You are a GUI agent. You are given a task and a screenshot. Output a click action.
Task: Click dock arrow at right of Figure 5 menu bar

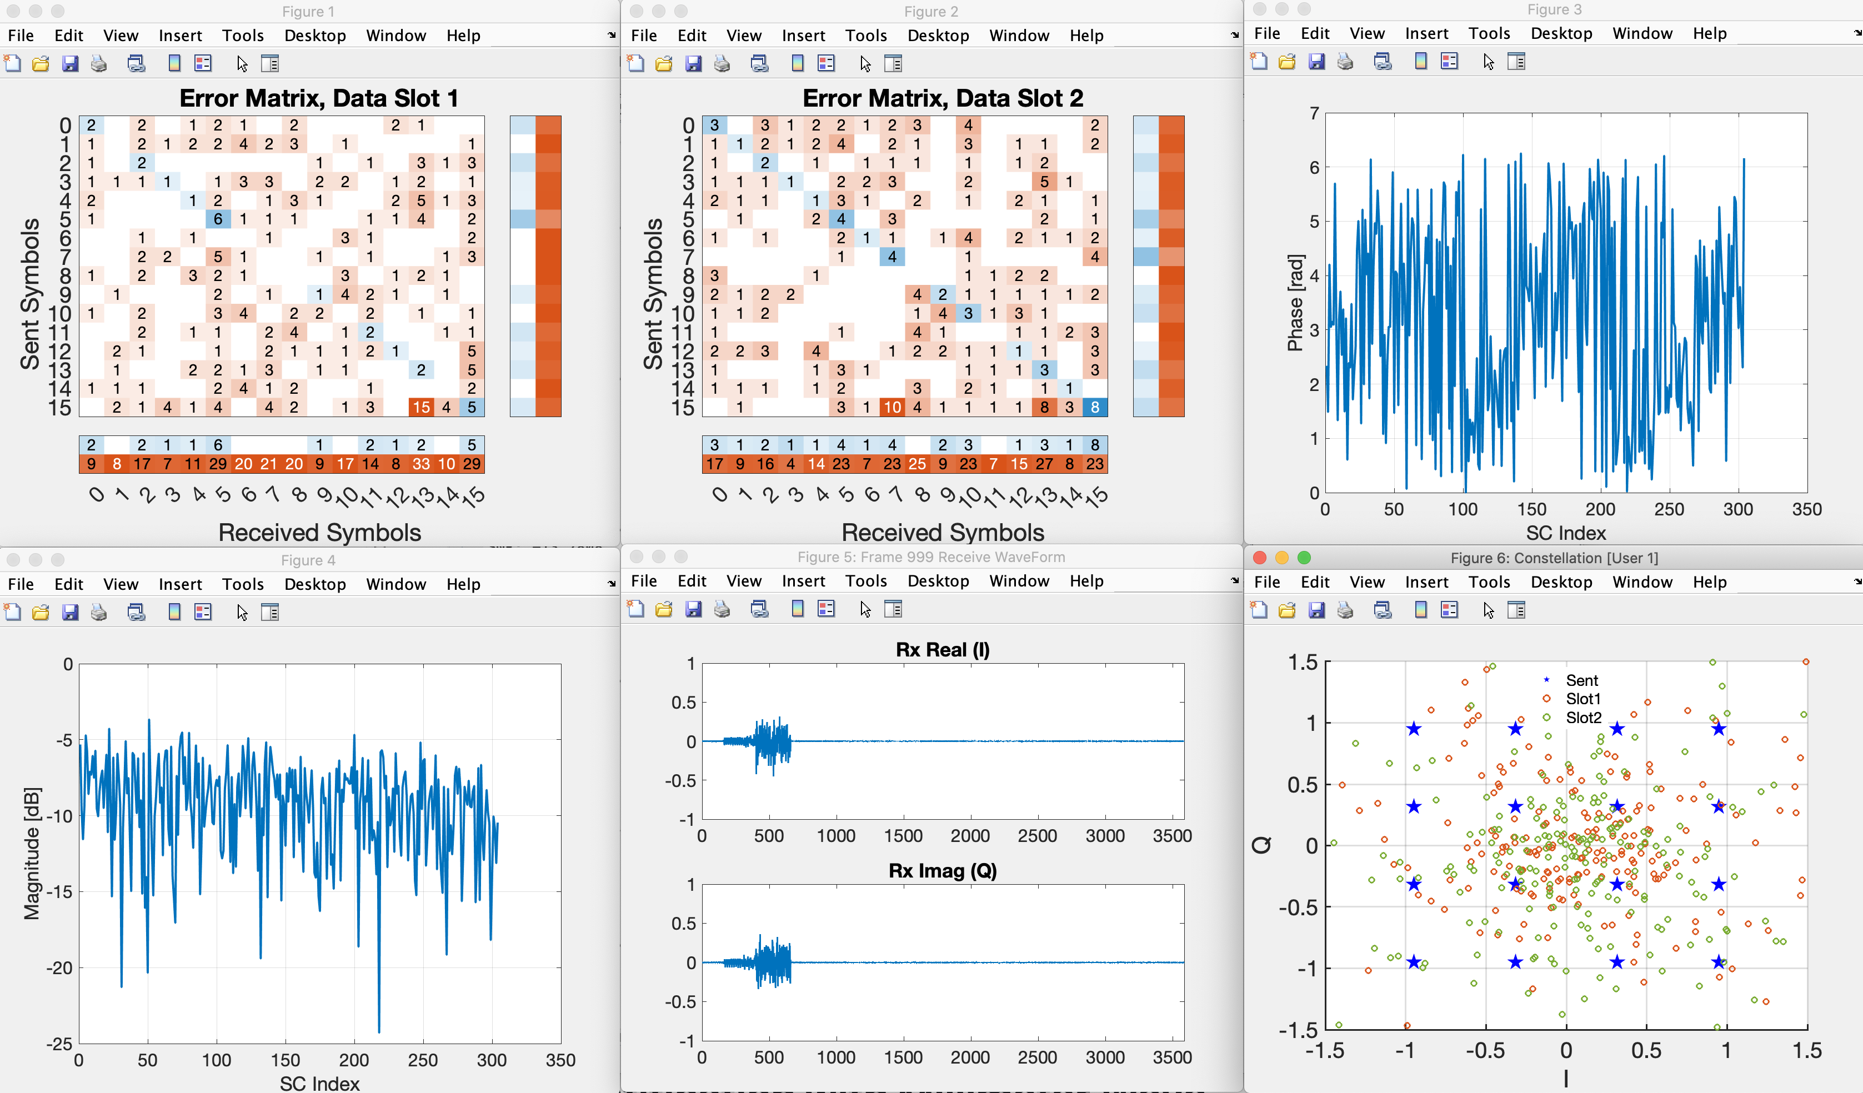(x=1235, y=581)
